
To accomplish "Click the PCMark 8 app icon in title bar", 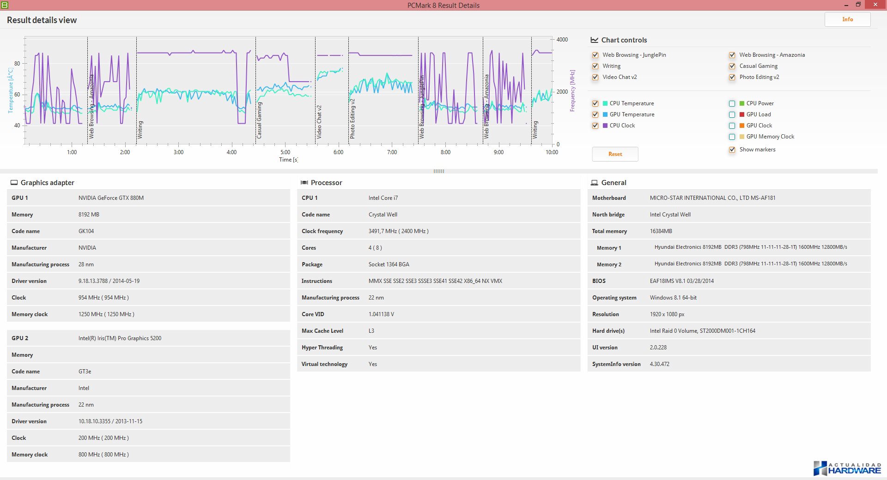I will (x=5, y=5).
